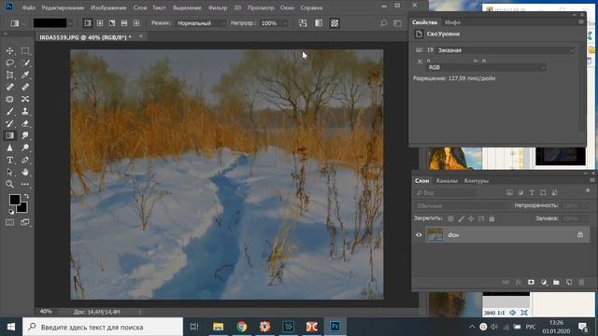Select the Gradient tool in the toolbox
Screen dimensions: 598x336
[x=10, y=135]
